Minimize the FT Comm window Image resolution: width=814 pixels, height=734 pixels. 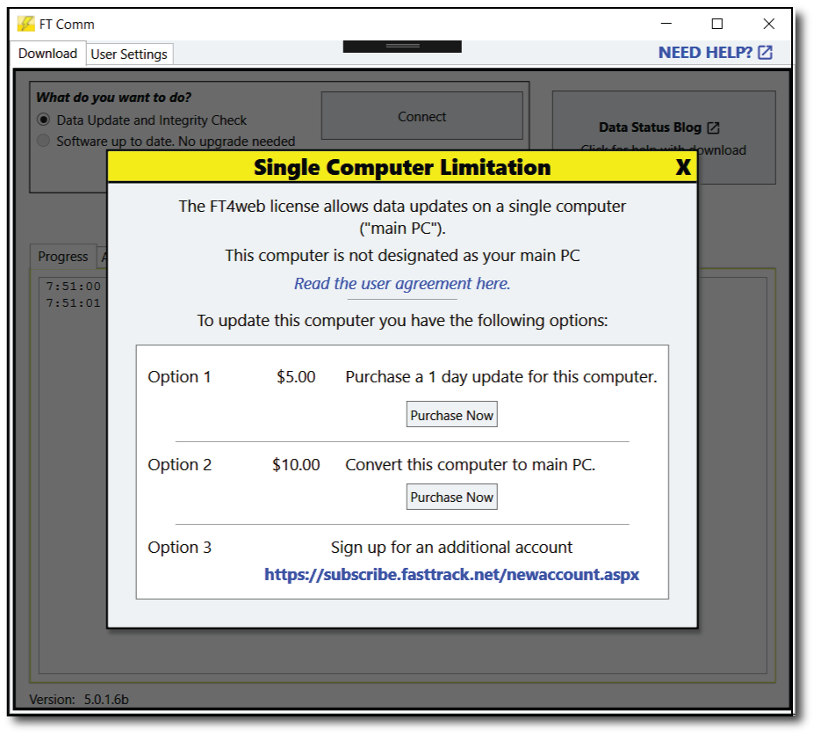[666, 24]
